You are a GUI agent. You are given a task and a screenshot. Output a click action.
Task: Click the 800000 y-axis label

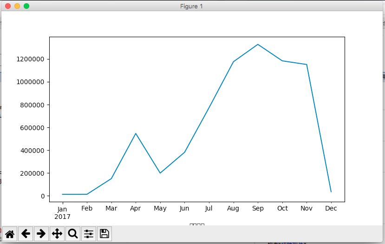coord(32,105)
